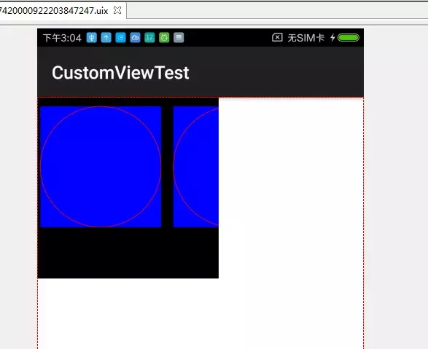Click the no-SIM crossed box icon

[x=277, y=37]
